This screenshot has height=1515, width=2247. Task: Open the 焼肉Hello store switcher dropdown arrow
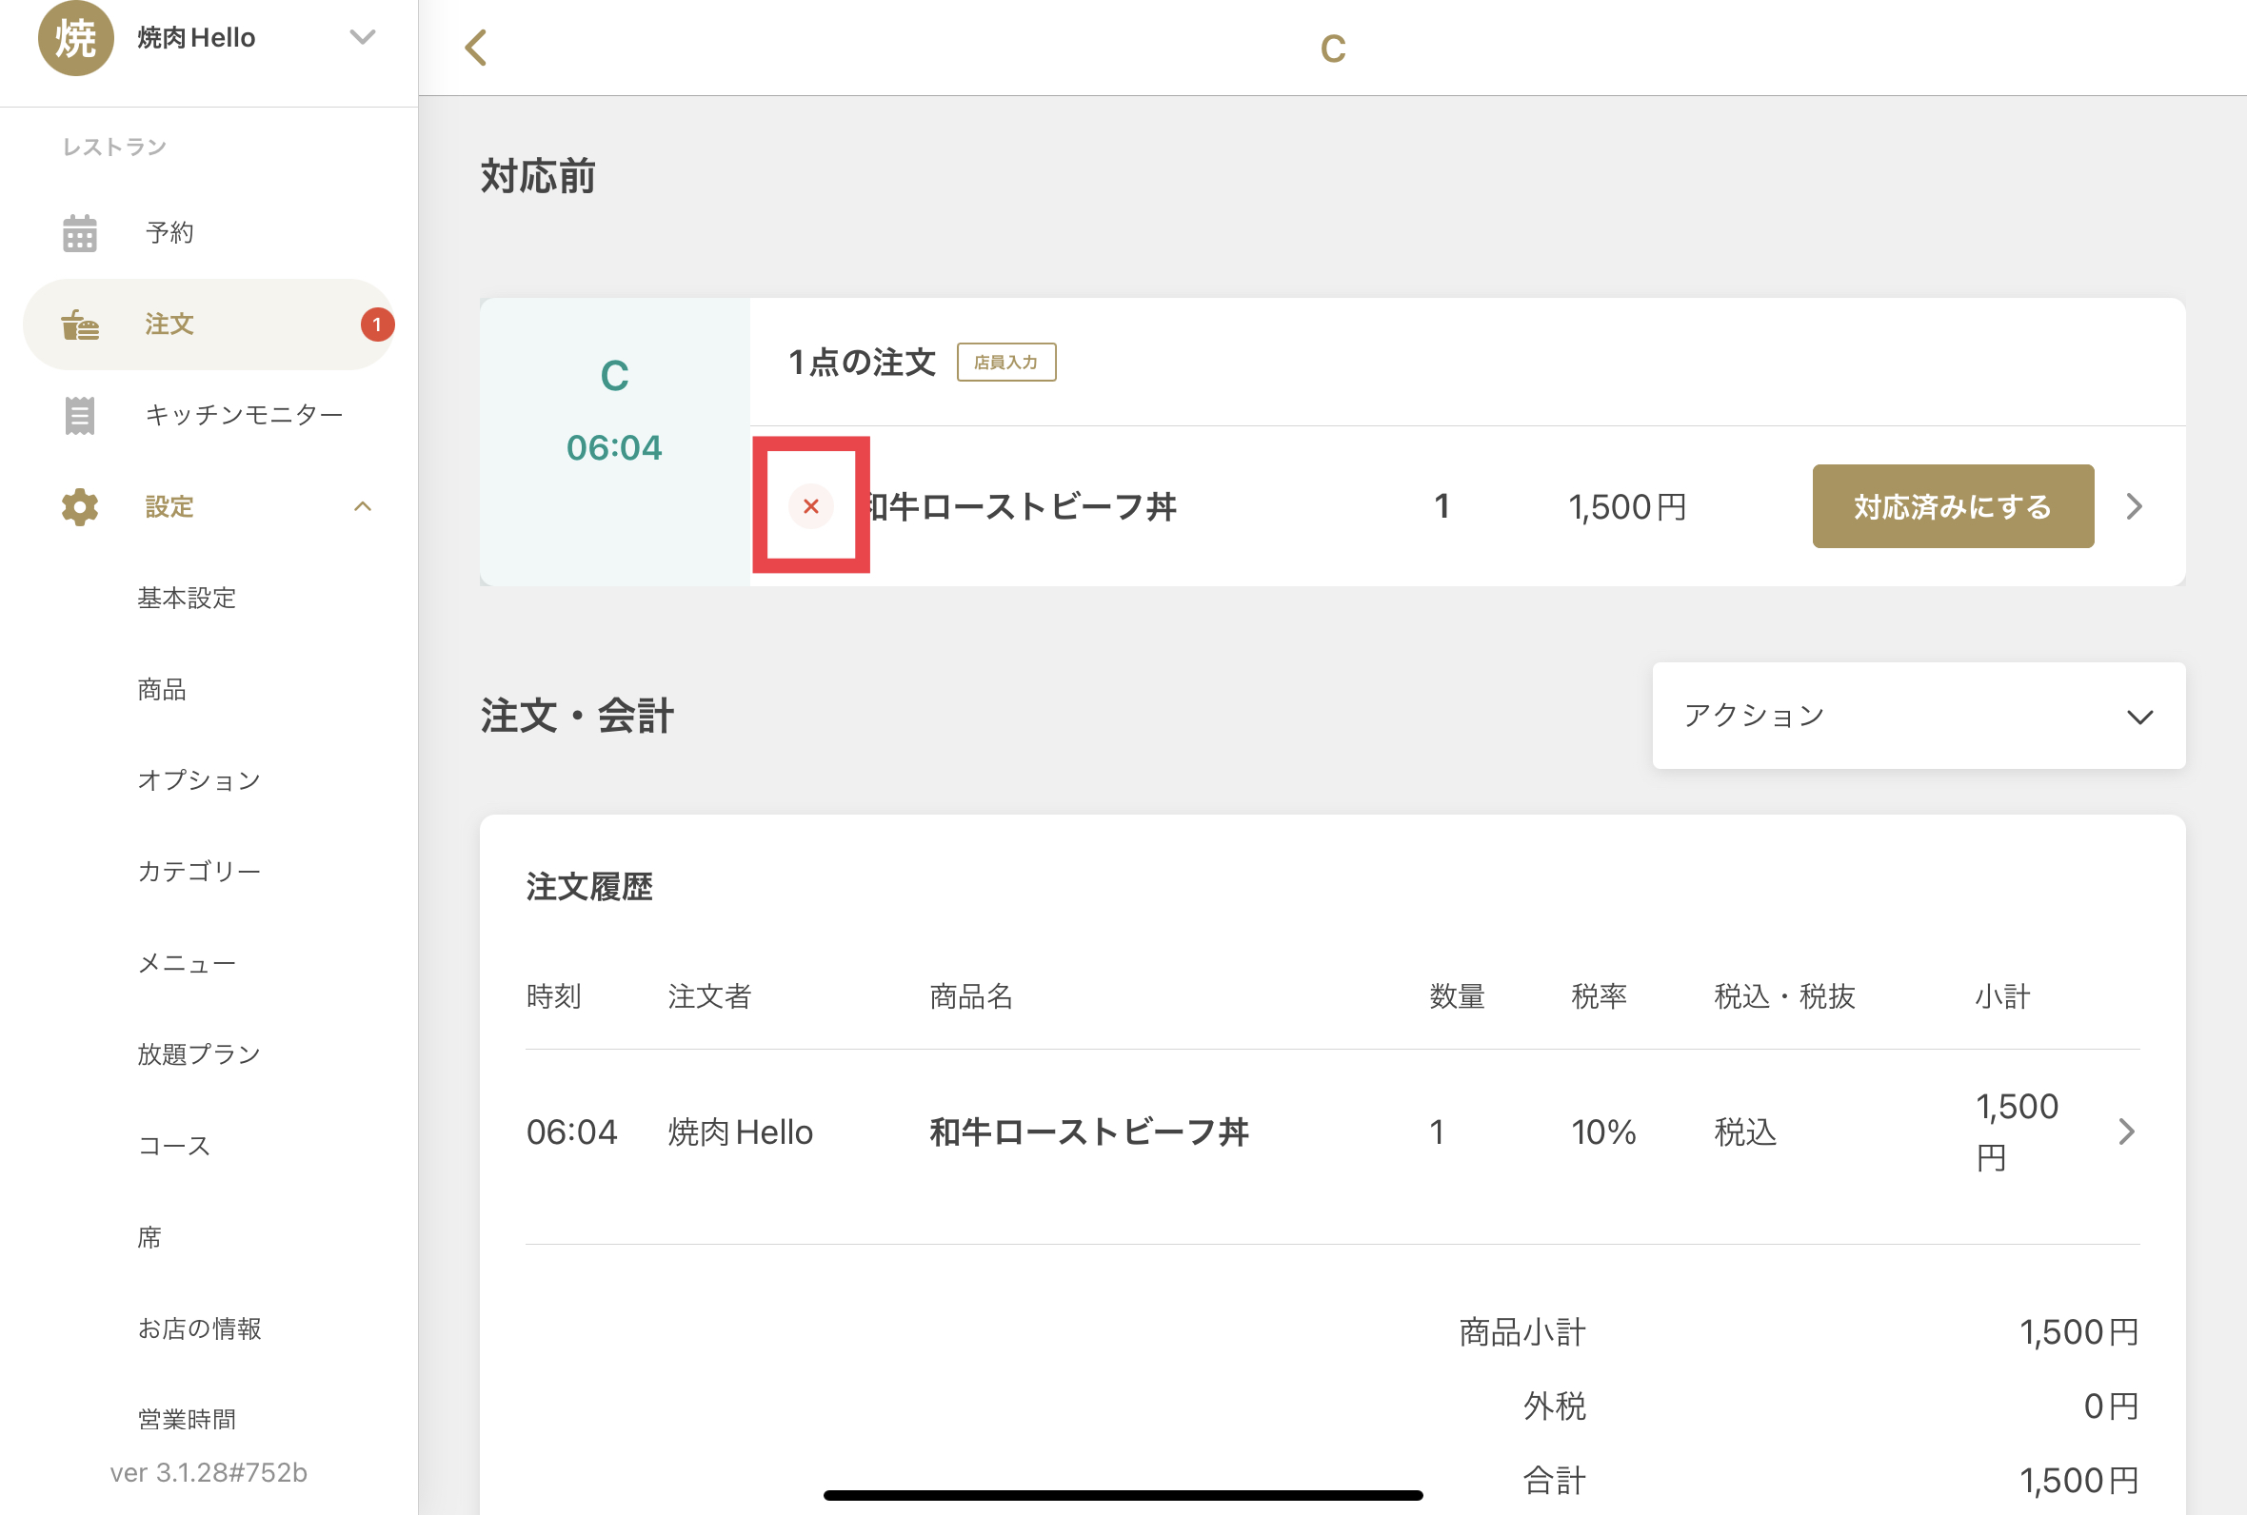tap(363, 38)
